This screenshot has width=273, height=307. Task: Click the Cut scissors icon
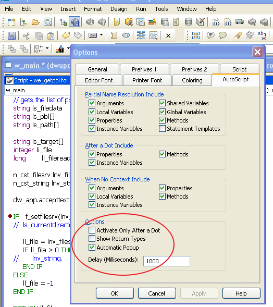point(26,35)
